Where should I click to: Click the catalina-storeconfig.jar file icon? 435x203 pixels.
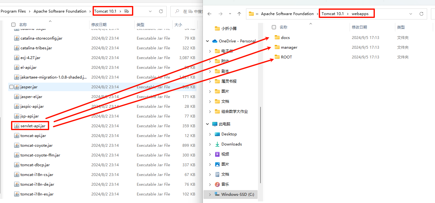(x=17, y=38)
